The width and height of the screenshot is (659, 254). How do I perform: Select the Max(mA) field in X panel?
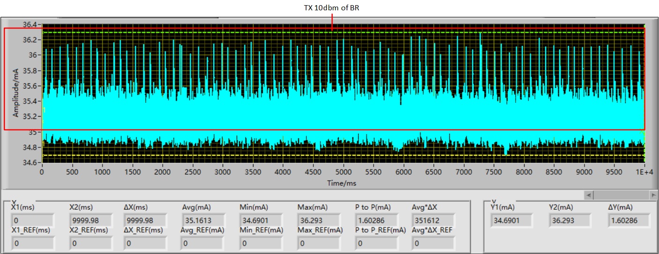(x=318, y=220)
